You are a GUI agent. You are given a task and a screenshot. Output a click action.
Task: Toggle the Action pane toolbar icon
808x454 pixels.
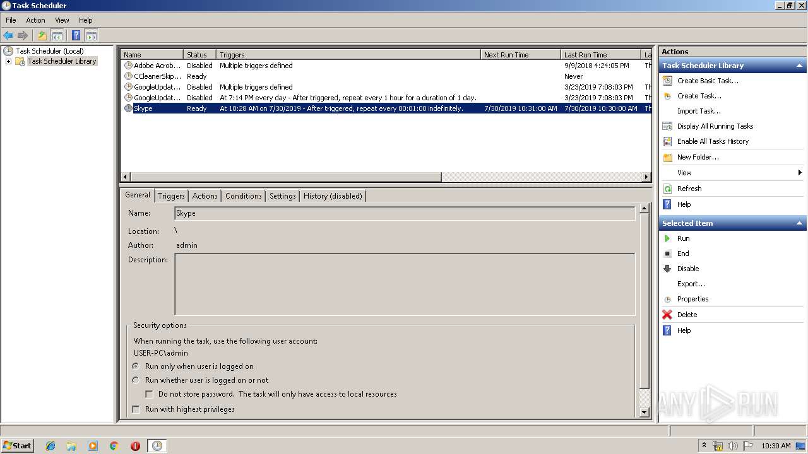(x=91, y=35)
